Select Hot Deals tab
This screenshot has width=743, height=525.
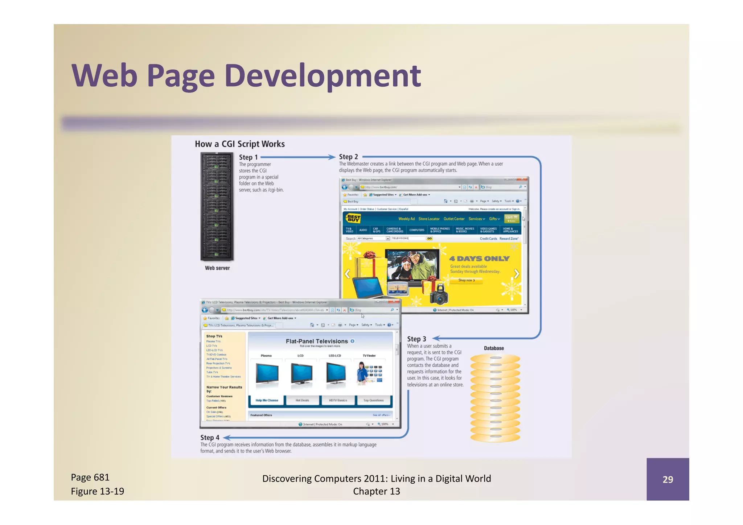pyautogui.click(x=302, y=400)
